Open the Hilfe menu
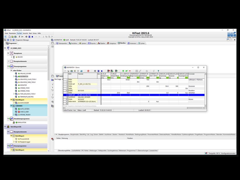The image size is (240, 180). pyautogui.click(x=39, y=33)
